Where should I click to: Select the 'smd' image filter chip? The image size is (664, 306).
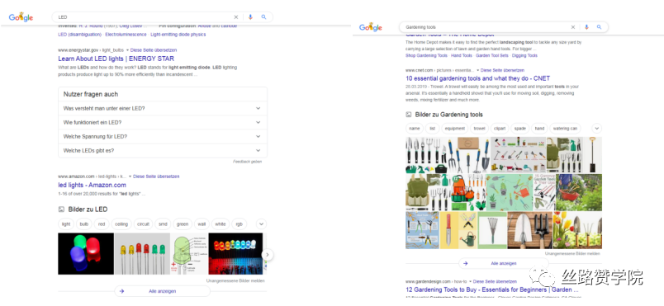(x=163, y=224)
